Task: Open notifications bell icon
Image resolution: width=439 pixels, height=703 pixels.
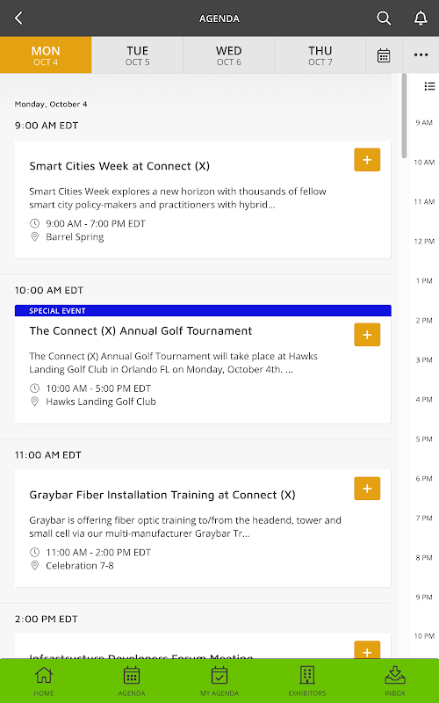Action: (421, 18)
